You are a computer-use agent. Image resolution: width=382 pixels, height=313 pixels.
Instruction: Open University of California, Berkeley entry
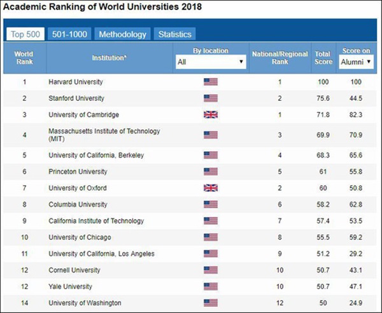pyautogui.click(x=96, y=156)
